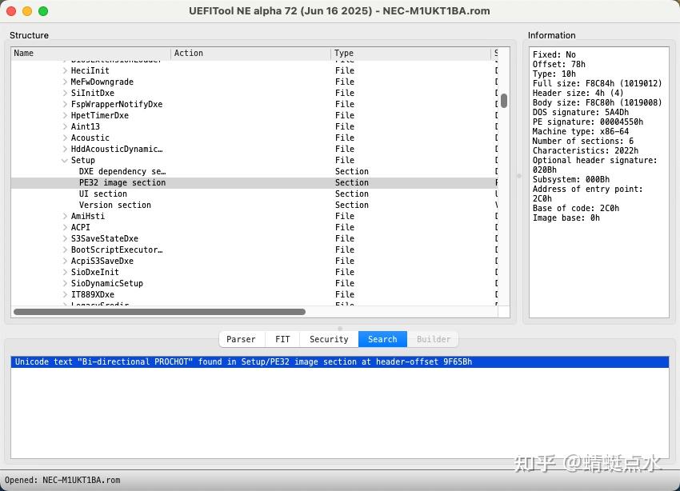Screen dimensions: 680x491
Task: Switch to the Parser tab
Action: point(241,339)
